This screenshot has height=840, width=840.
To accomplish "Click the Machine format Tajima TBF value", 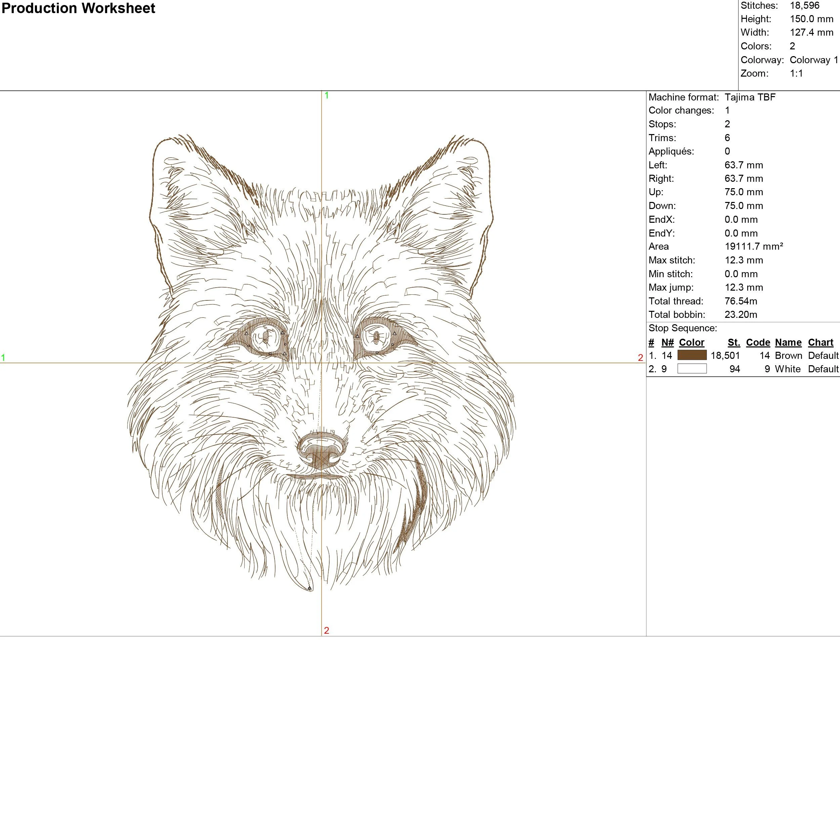I will (750, 97).
